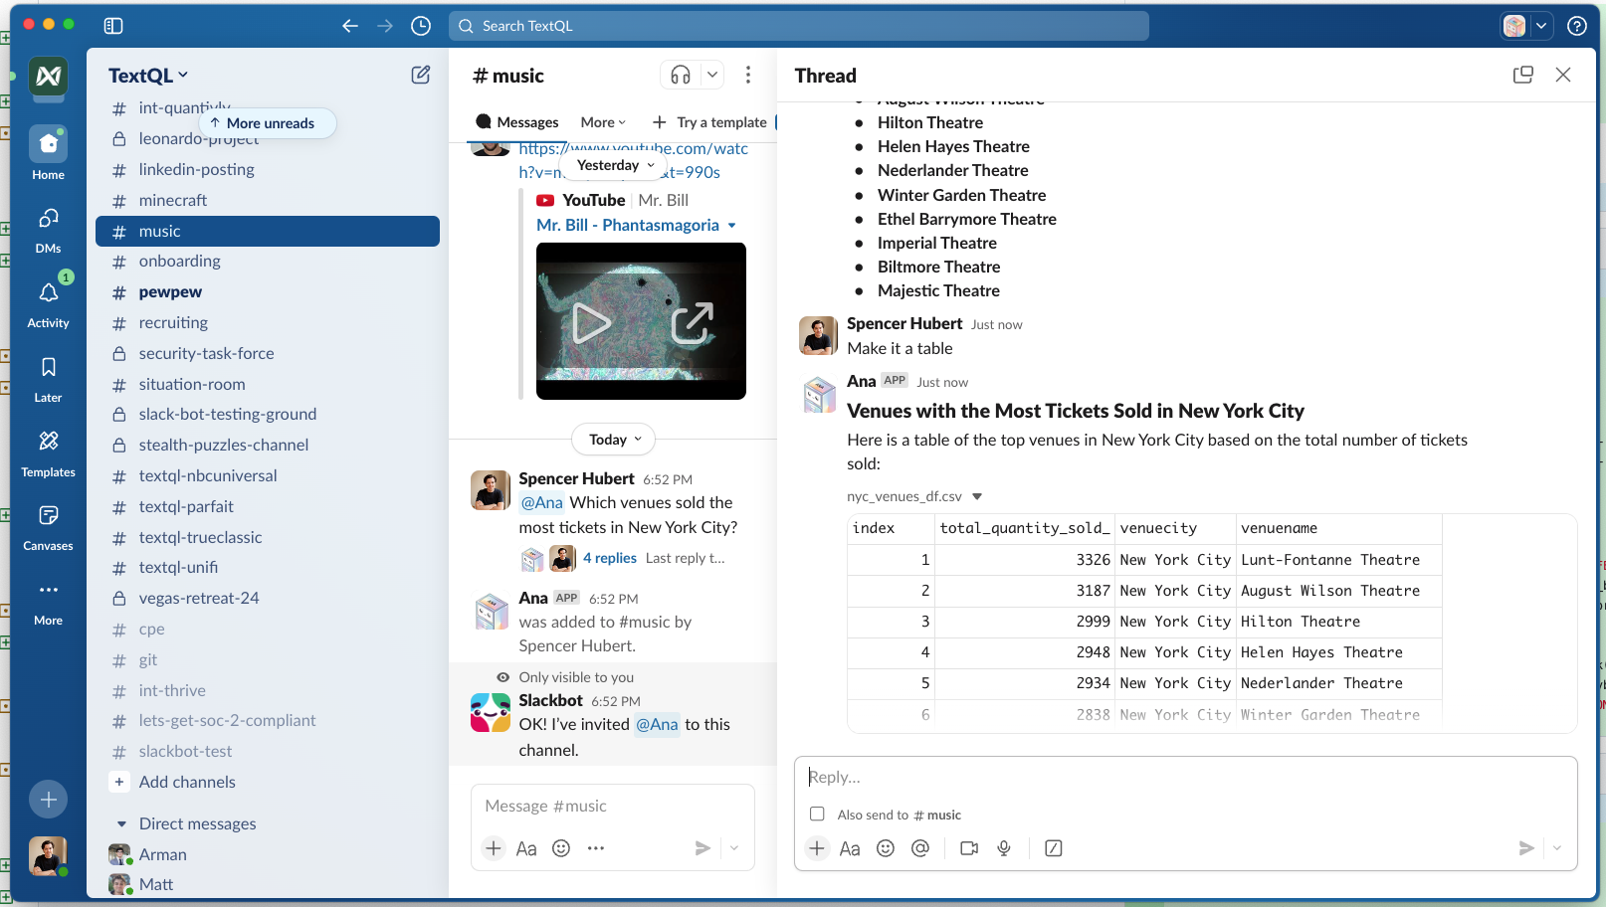Click the mention @ icon in thread reply
The height and width of the screenshot is (907, 1606).
[x=920, y=848]
